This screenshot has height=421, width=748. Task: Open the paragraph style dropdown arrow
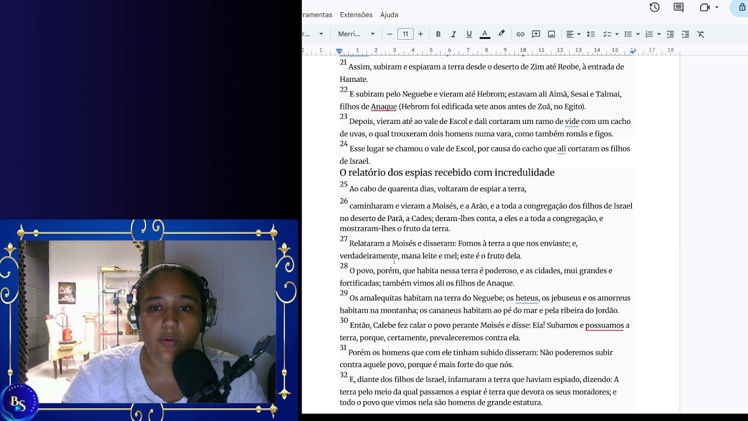coord(321,34)
